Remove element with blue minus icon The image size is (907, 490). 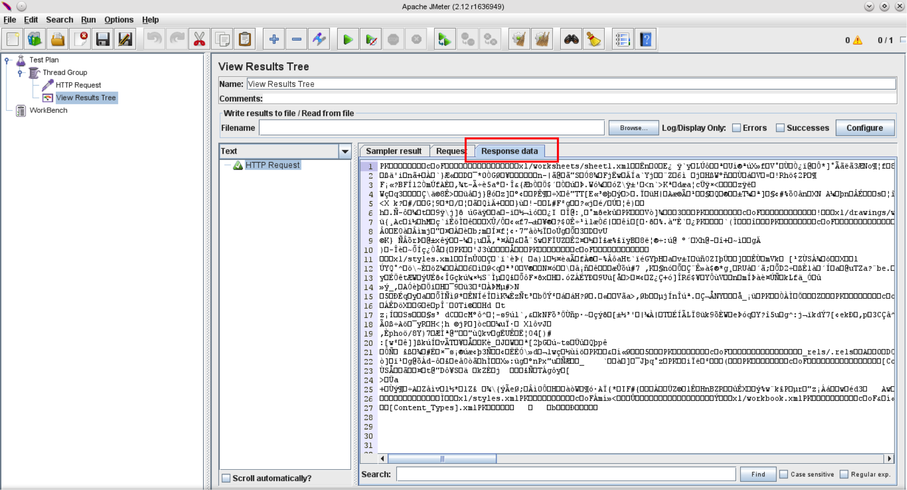coord(296,39)
